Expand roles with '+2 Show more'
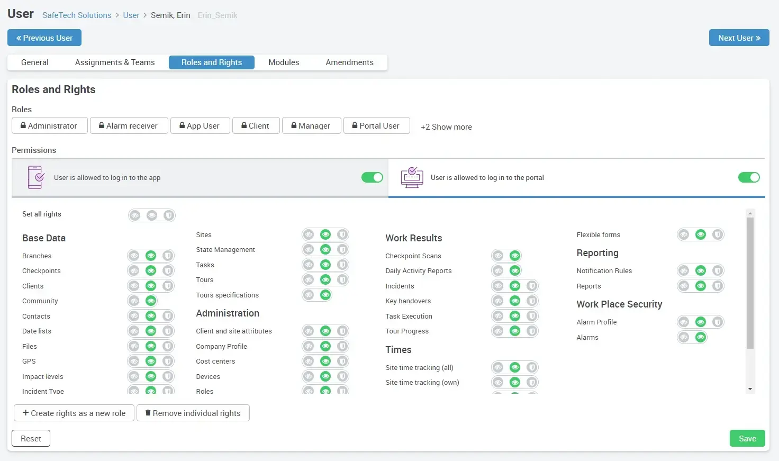The height and width of the screenshot is (461, 779). pos(446,127)
